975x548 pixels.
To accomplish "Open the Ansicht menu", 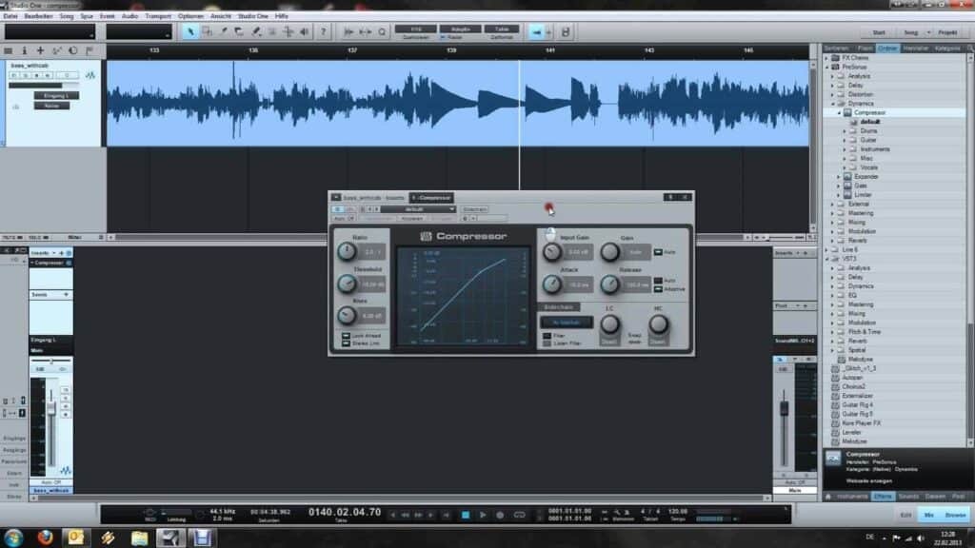I will point(221,16).
